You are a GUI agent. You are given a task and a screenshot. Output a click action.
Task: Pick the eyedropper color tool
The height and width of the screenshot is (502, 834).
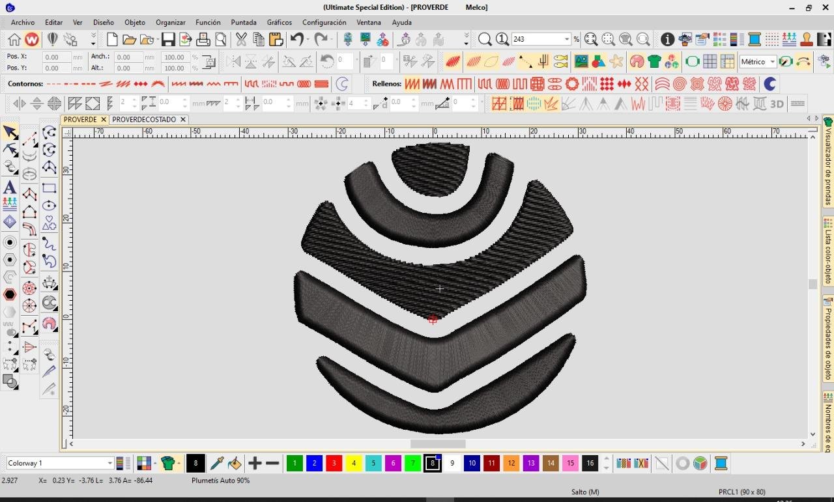tap(217, 464)
